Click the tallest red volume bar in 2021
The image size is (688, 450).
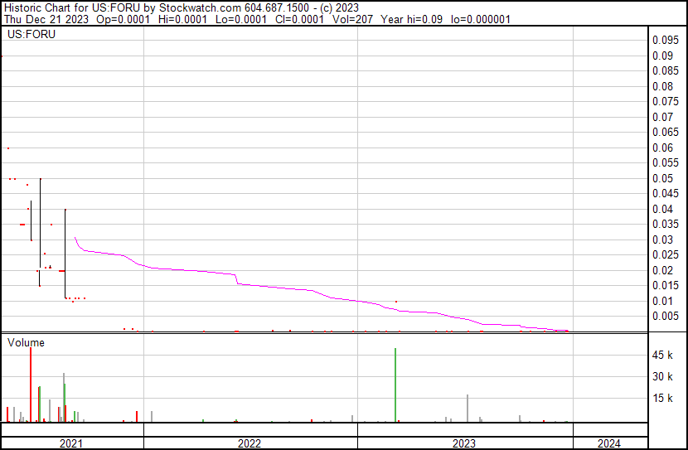tap(31, 385)
